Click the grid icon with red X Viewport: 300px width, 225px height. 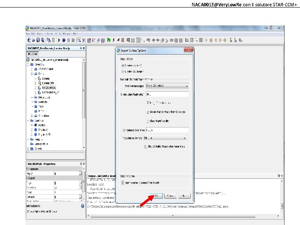(x=89, y=40)
